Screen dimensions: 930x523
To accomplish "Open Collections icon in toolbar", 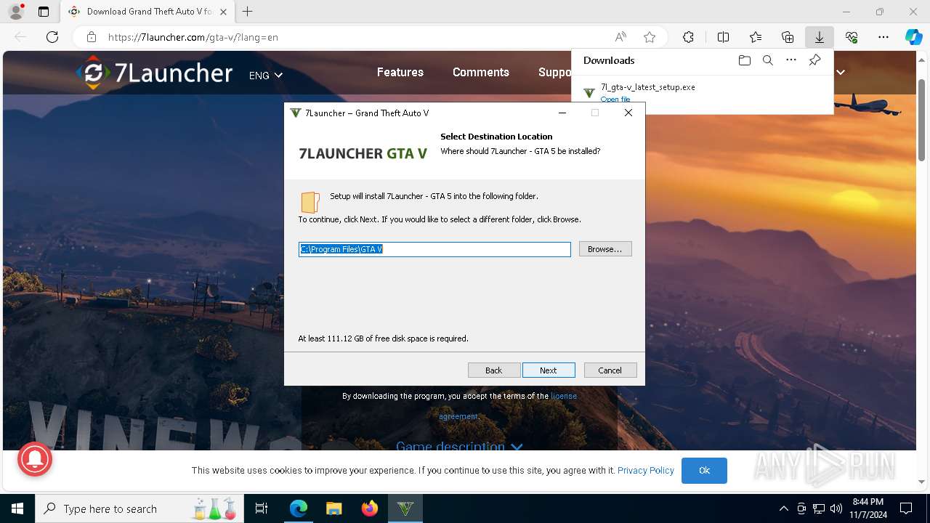I will 788,37.
